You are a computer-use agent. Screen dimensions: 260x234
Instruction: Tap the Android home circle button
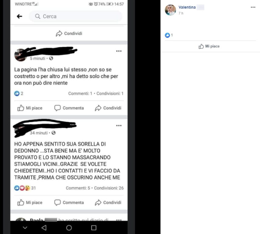(69, 228)
